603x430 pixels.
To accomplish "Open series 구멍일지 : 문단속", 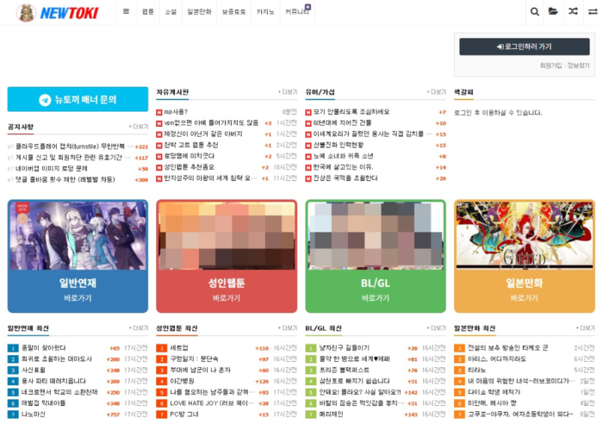I will (x=194, y=359).
